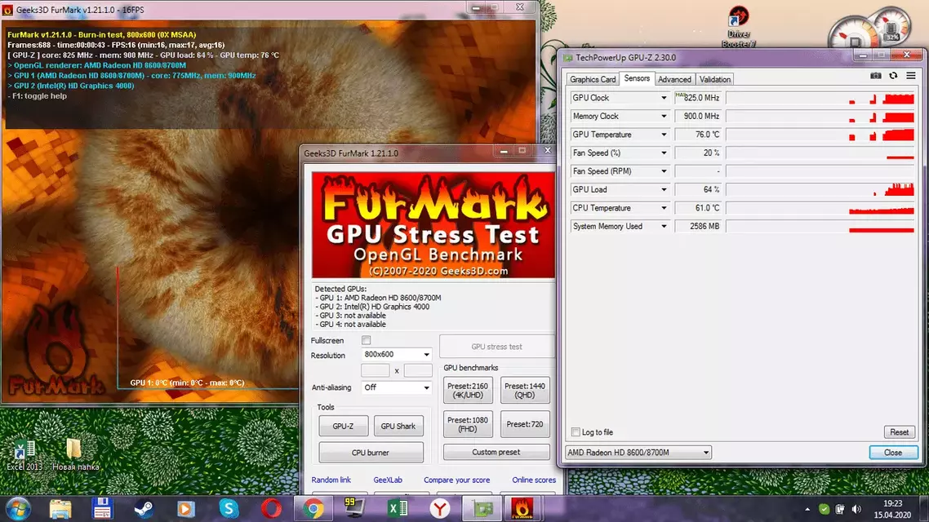This screenshot has width=929, height=522.
Task: Open Excel from the taskbar
Action: (397, 509)
